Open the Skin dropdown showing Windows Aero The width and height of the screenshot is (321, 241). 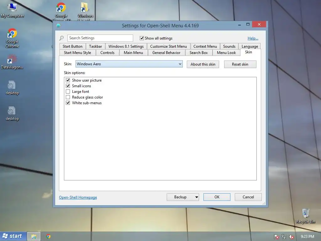coord(129,64)
